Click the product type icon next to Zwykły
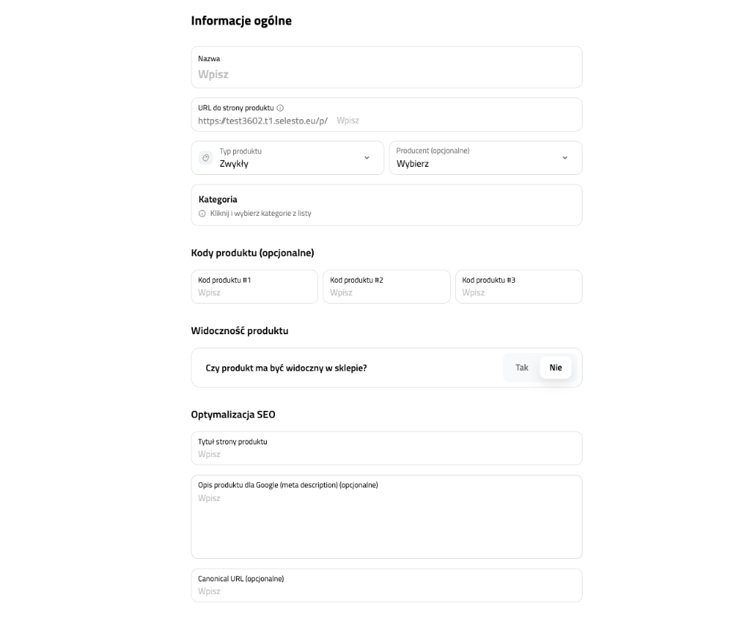The width and height of the screenshot is (745, 623). pos(206,158)
